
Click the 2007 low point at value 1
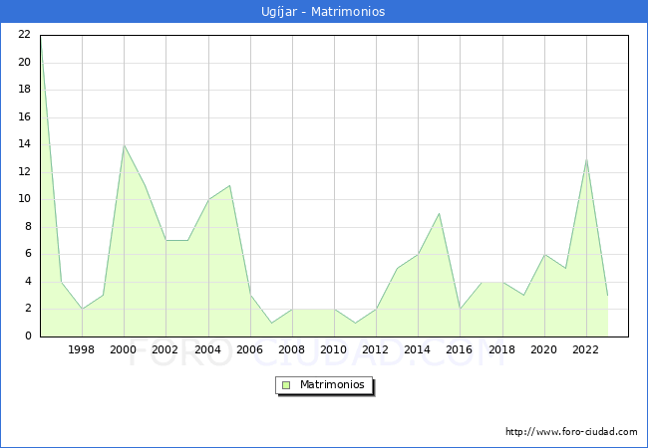[x=271, y=323]
